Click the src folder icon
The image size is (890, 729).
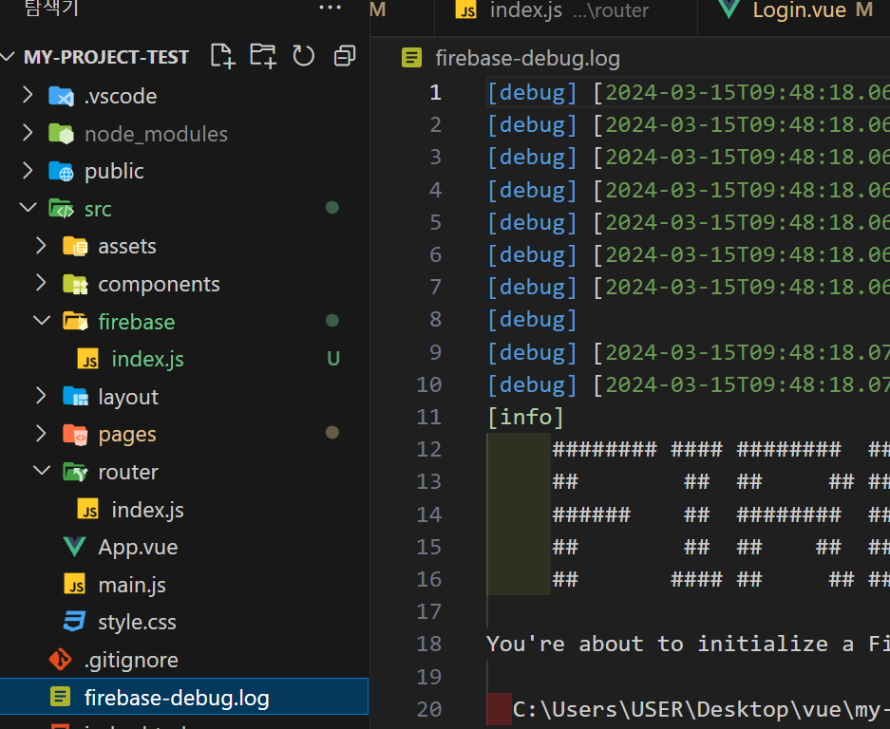pos(62,209)
